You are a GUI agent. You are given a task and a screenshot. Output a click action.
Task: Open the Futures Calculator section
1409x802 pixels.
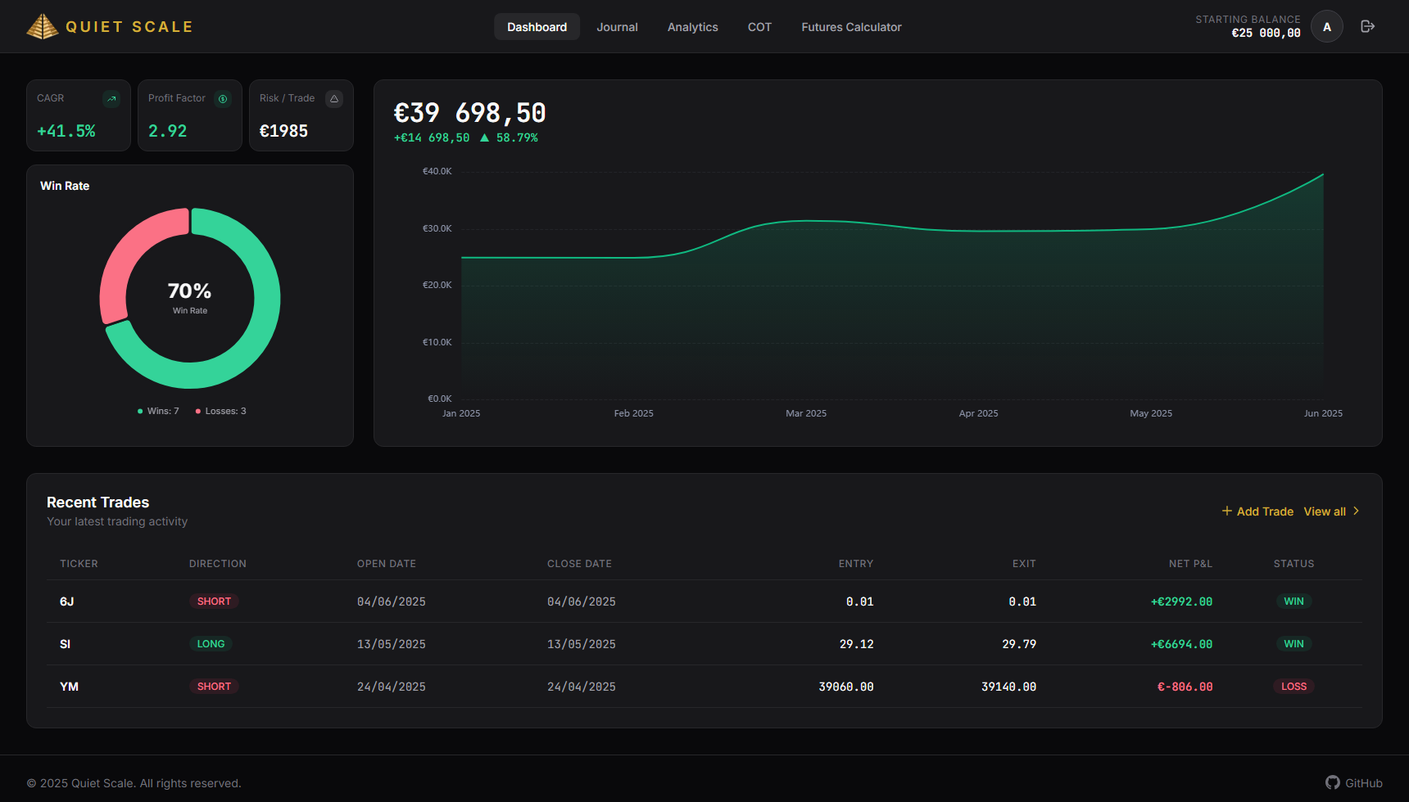(851, 26)
